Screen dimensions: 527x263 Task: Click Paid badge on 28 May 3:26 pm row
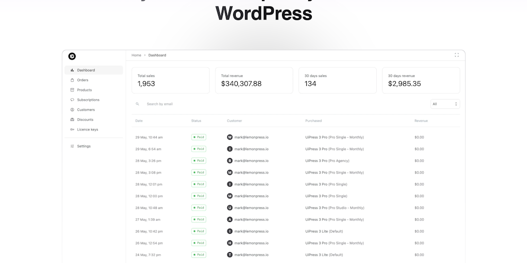coord(199,161)
